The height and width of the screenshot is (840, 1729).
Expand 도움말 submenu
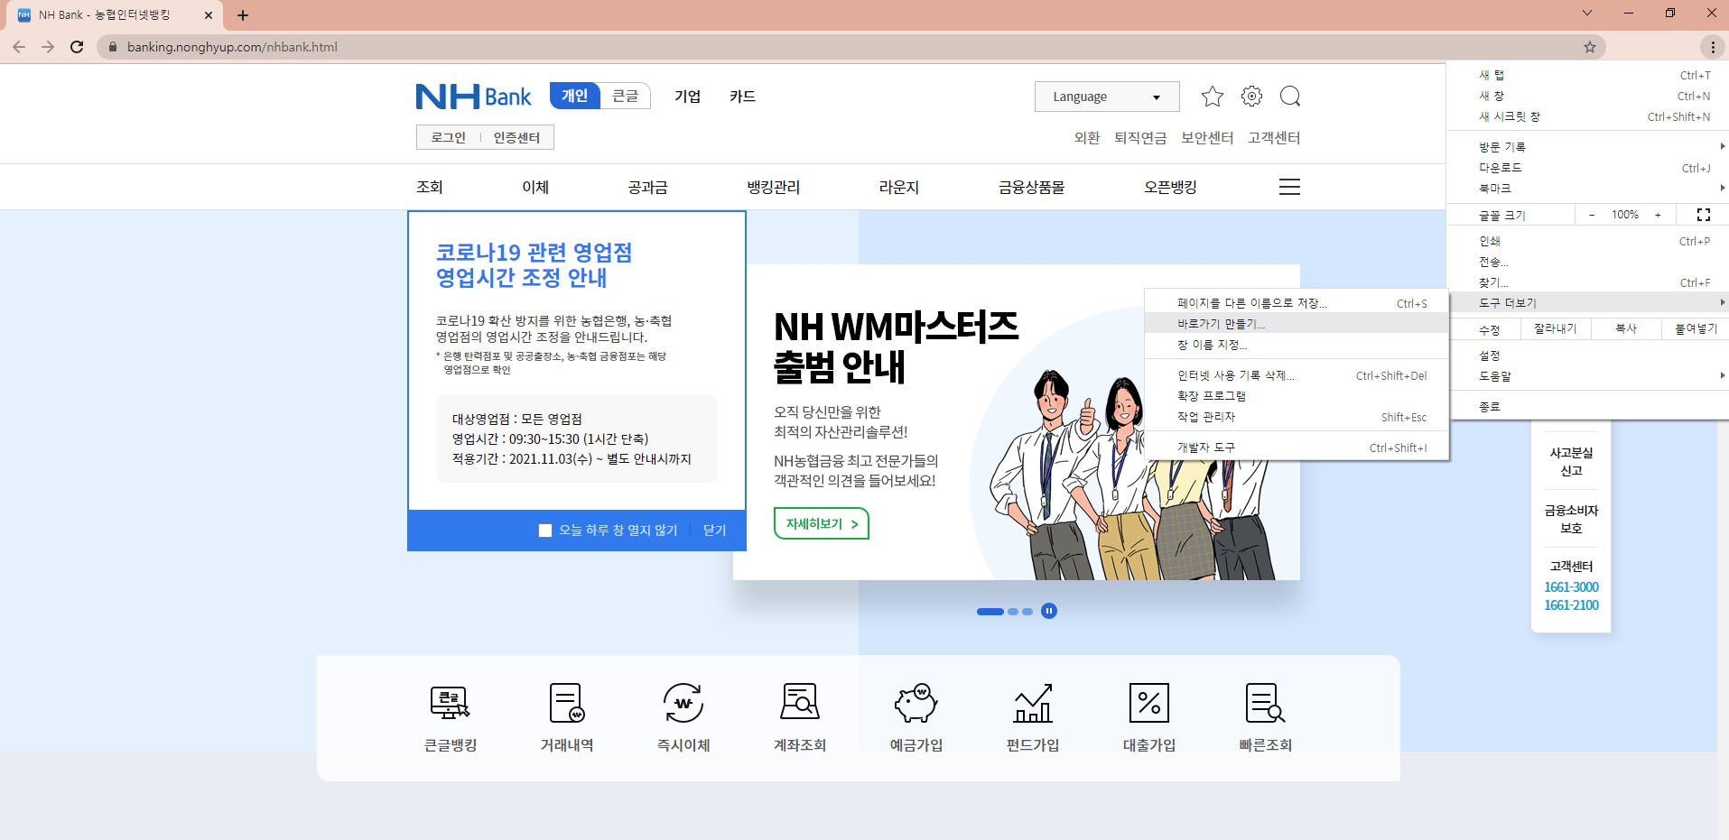coord(1589,376)
